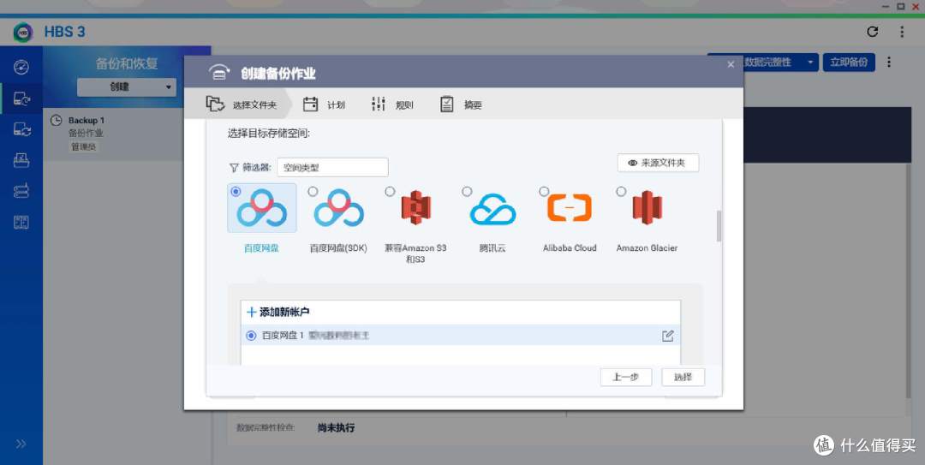This screenshot has width=925, height=465.
Task: Select the Backup 1 job entry
Action: [113, 134]
